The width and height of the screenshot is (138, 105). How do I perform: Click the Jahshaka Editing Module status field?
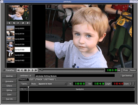(x=75, y=76)
